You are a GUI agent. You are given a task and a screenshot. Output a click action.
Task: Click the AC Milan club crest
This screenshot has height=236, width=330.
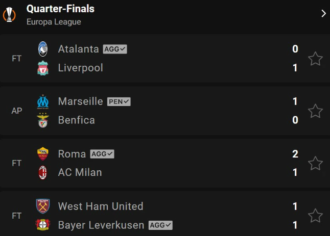coord(43,173)
